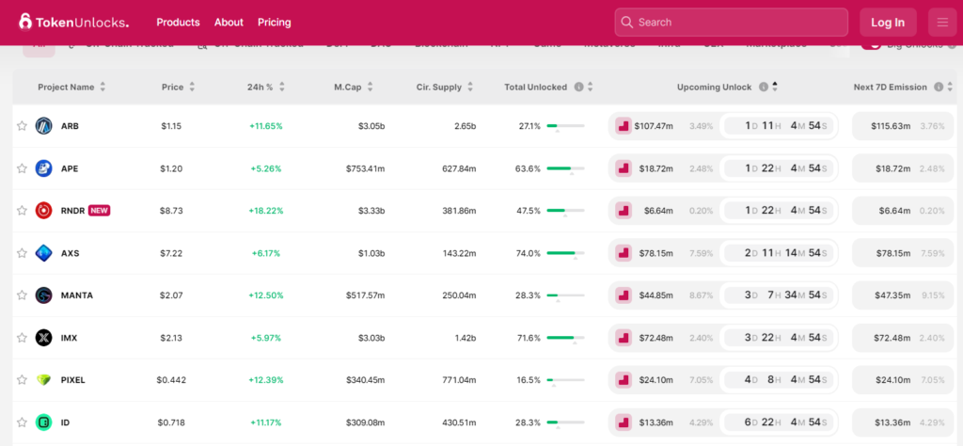This screenshot has height=446, width=963.
Task: Click the ID token logo
Action: pyautogui.click(x=43, y=422)
